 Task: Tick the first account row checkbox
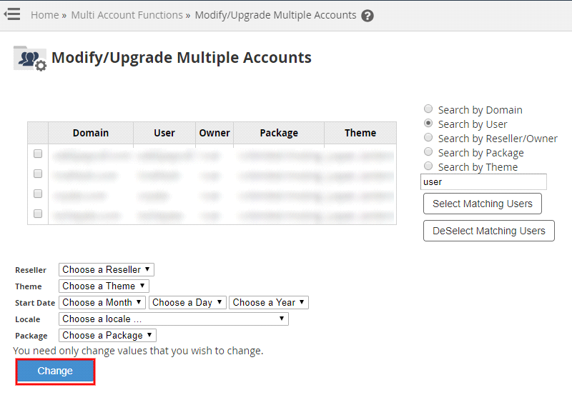click(x=38, y=154)
